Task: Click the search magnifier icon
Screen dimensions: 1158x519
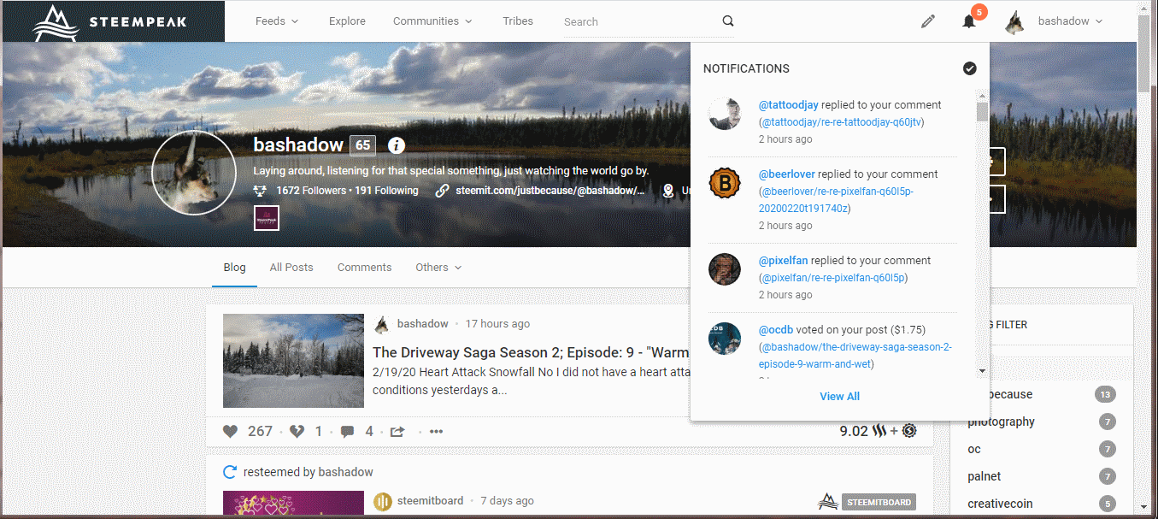Action: pos(727,21)
